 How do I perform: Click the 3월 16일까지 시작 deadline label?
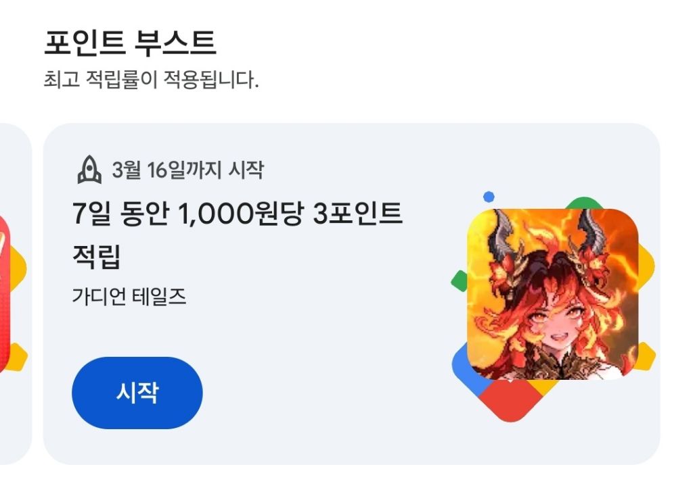click(x=188, y=170)
